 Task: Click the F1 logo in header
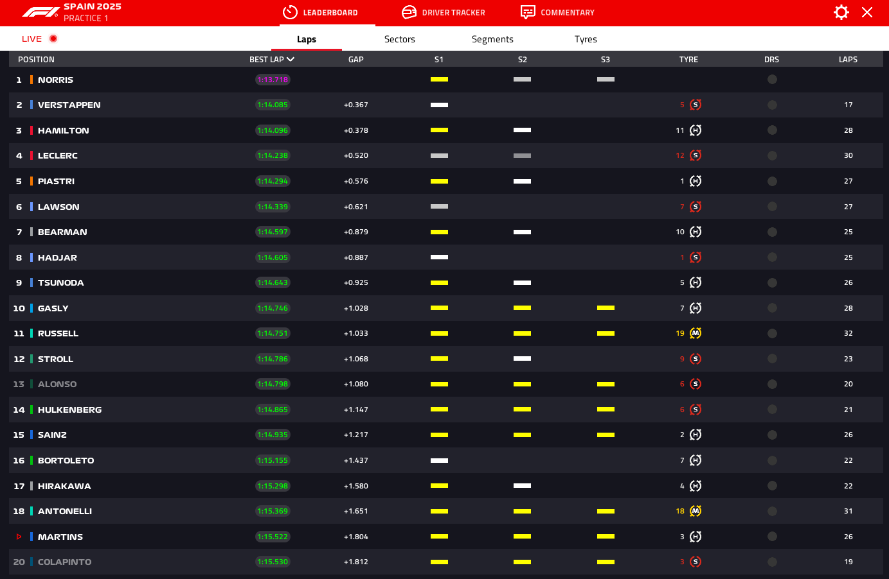(x=40, y=12)
